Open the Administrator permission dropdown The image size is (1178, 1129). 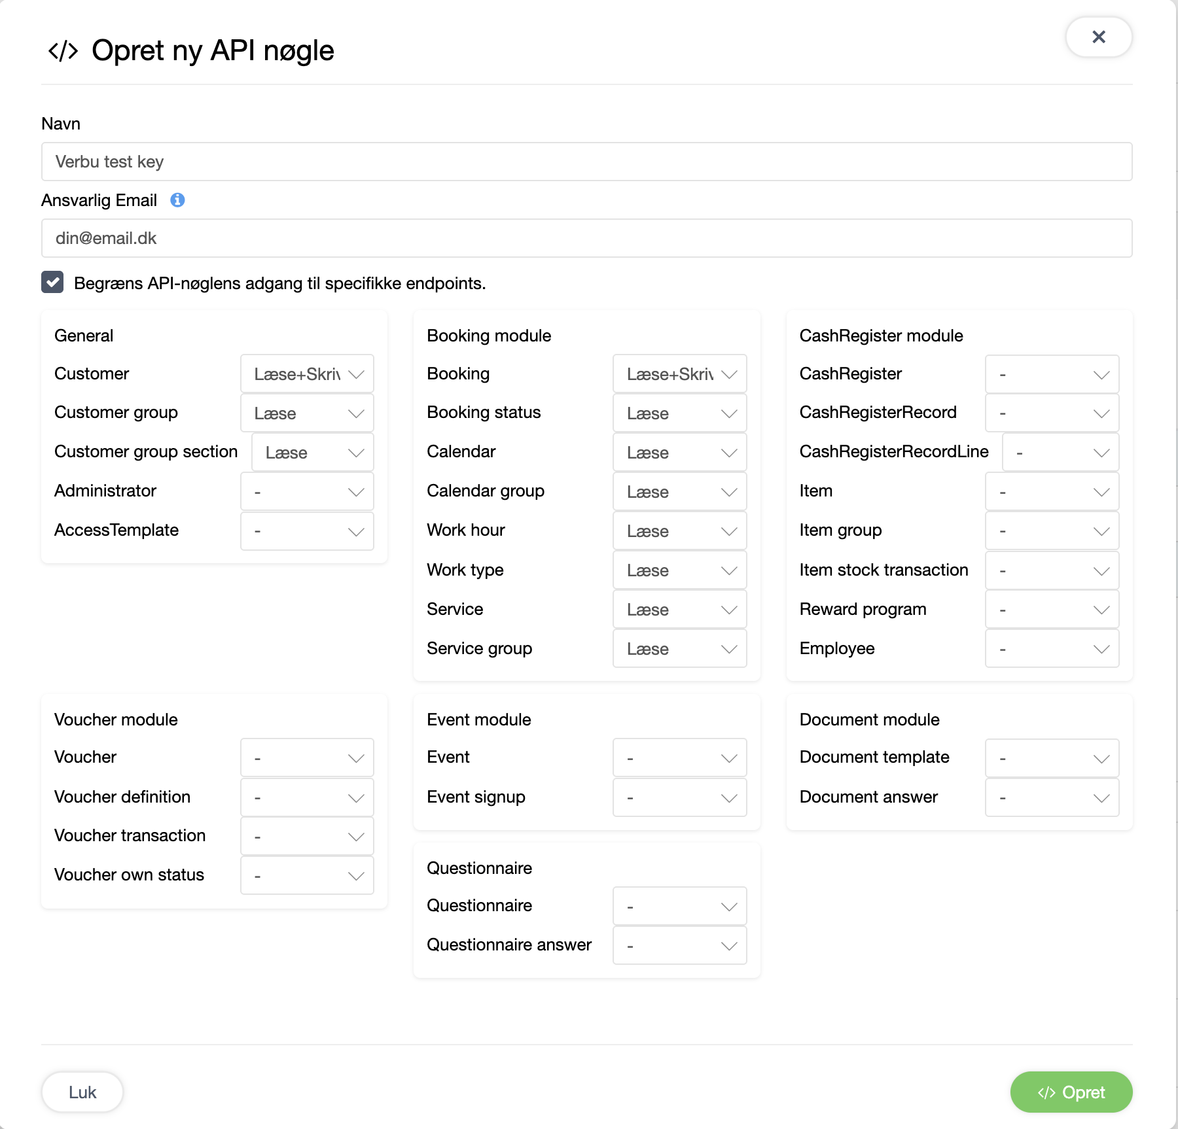pos(307,492)
